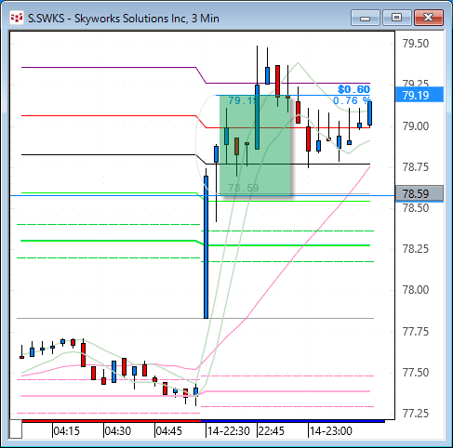
Task: Click the 14-23:00 time axis label
Action: click(331, 431)
